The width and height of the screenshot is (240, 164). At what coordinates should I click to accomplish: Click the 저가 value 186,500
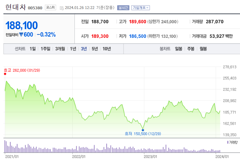click(x=137, y=36)
